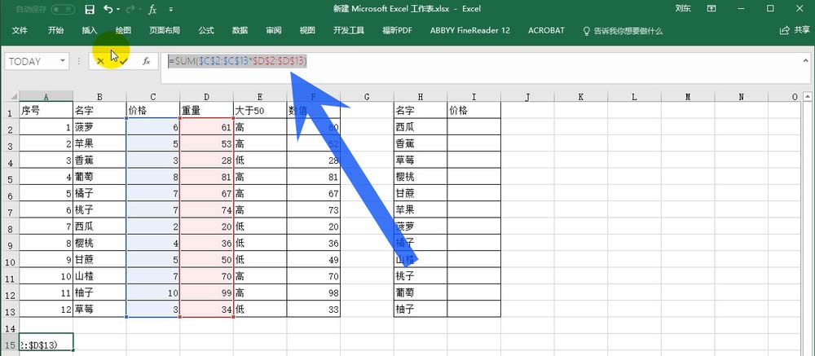Image resolution: width=815 pixels, height=356 pixels.
Task: Click the value 99 in column D
Action: coord(206,293)
